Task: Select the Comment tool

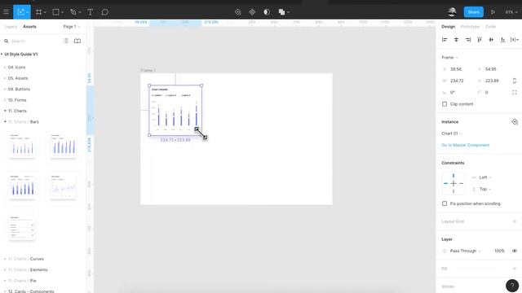Action: pyautogui.click(x=105, y=12)
